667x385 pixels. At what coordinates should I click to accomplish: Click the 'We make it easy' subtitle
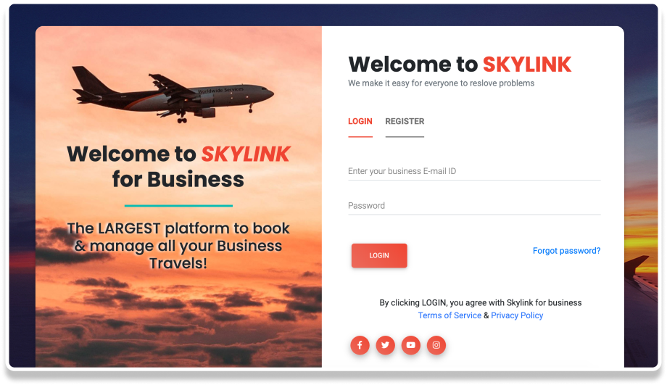tap(441, 83)
